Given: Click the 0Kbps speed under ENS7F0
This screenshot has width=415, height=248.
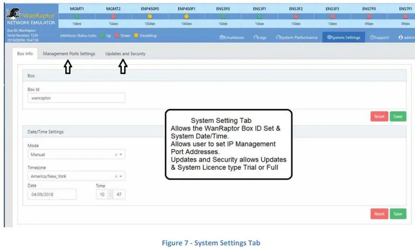Looking at the screenshot, I should pyautogui.click(x=369, y=23).
